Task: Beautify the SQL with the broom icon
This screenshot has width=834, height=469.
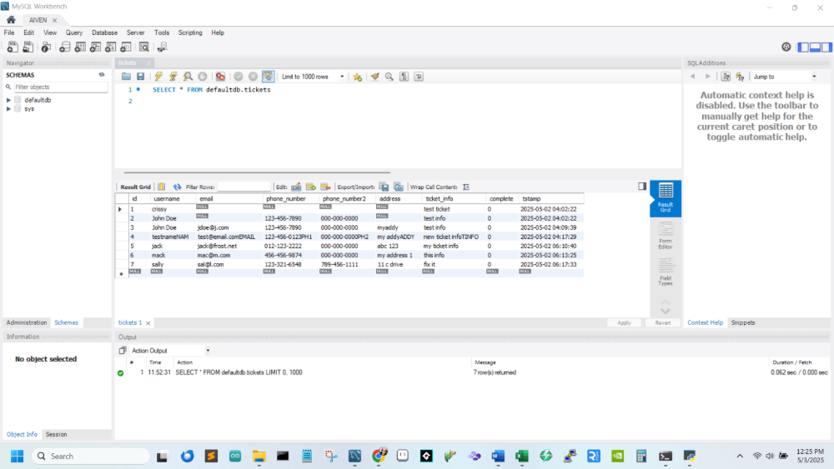Action: 375,77
